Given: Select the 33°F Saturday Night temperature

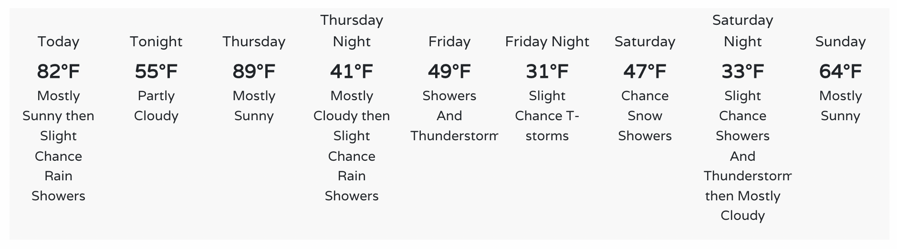Looking at the screenshot, I should (743, 72).
